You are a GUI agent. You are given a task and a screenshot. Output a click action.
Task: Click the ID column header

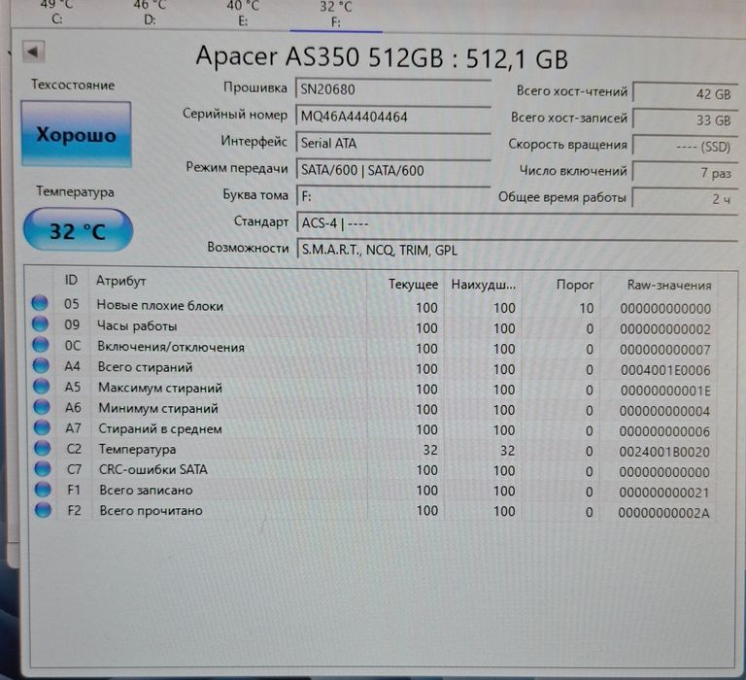(x=71, y=281)
